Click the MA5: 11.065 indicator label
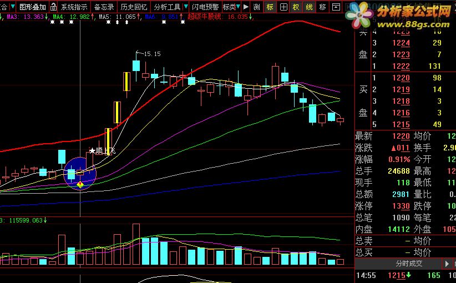Viewport: 456px width, 283px height. pos(119,17)
